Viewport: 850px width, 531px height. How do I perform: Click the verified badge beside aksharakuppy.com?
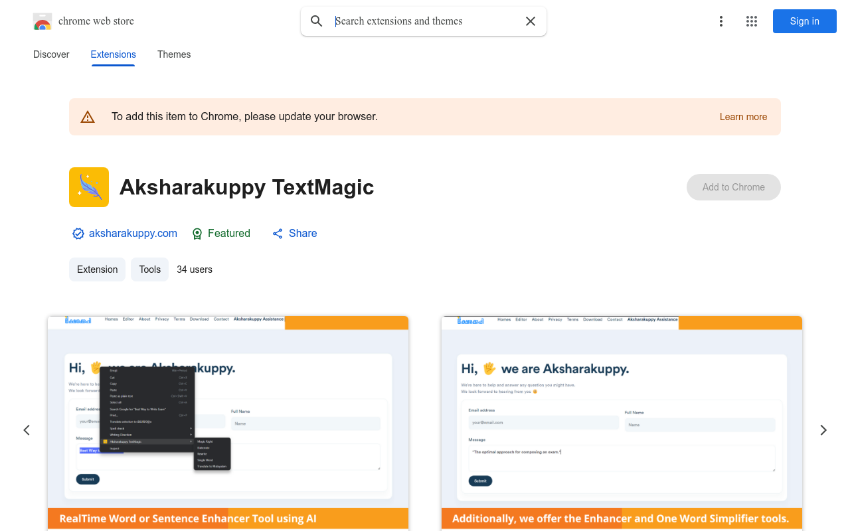click(x=78, y=234)
